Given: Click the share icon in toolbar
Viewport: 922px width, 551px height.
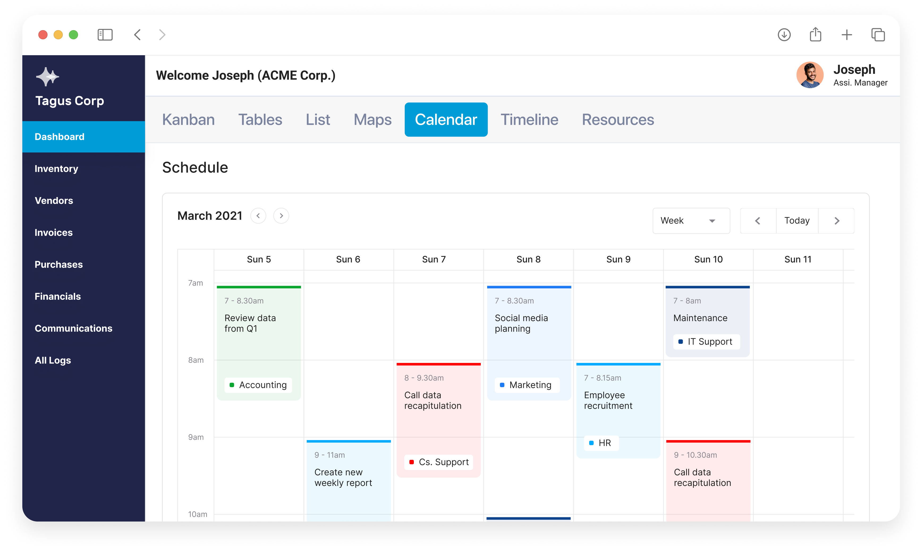Looking at the screenshot, I should click(x=815, y=35).
